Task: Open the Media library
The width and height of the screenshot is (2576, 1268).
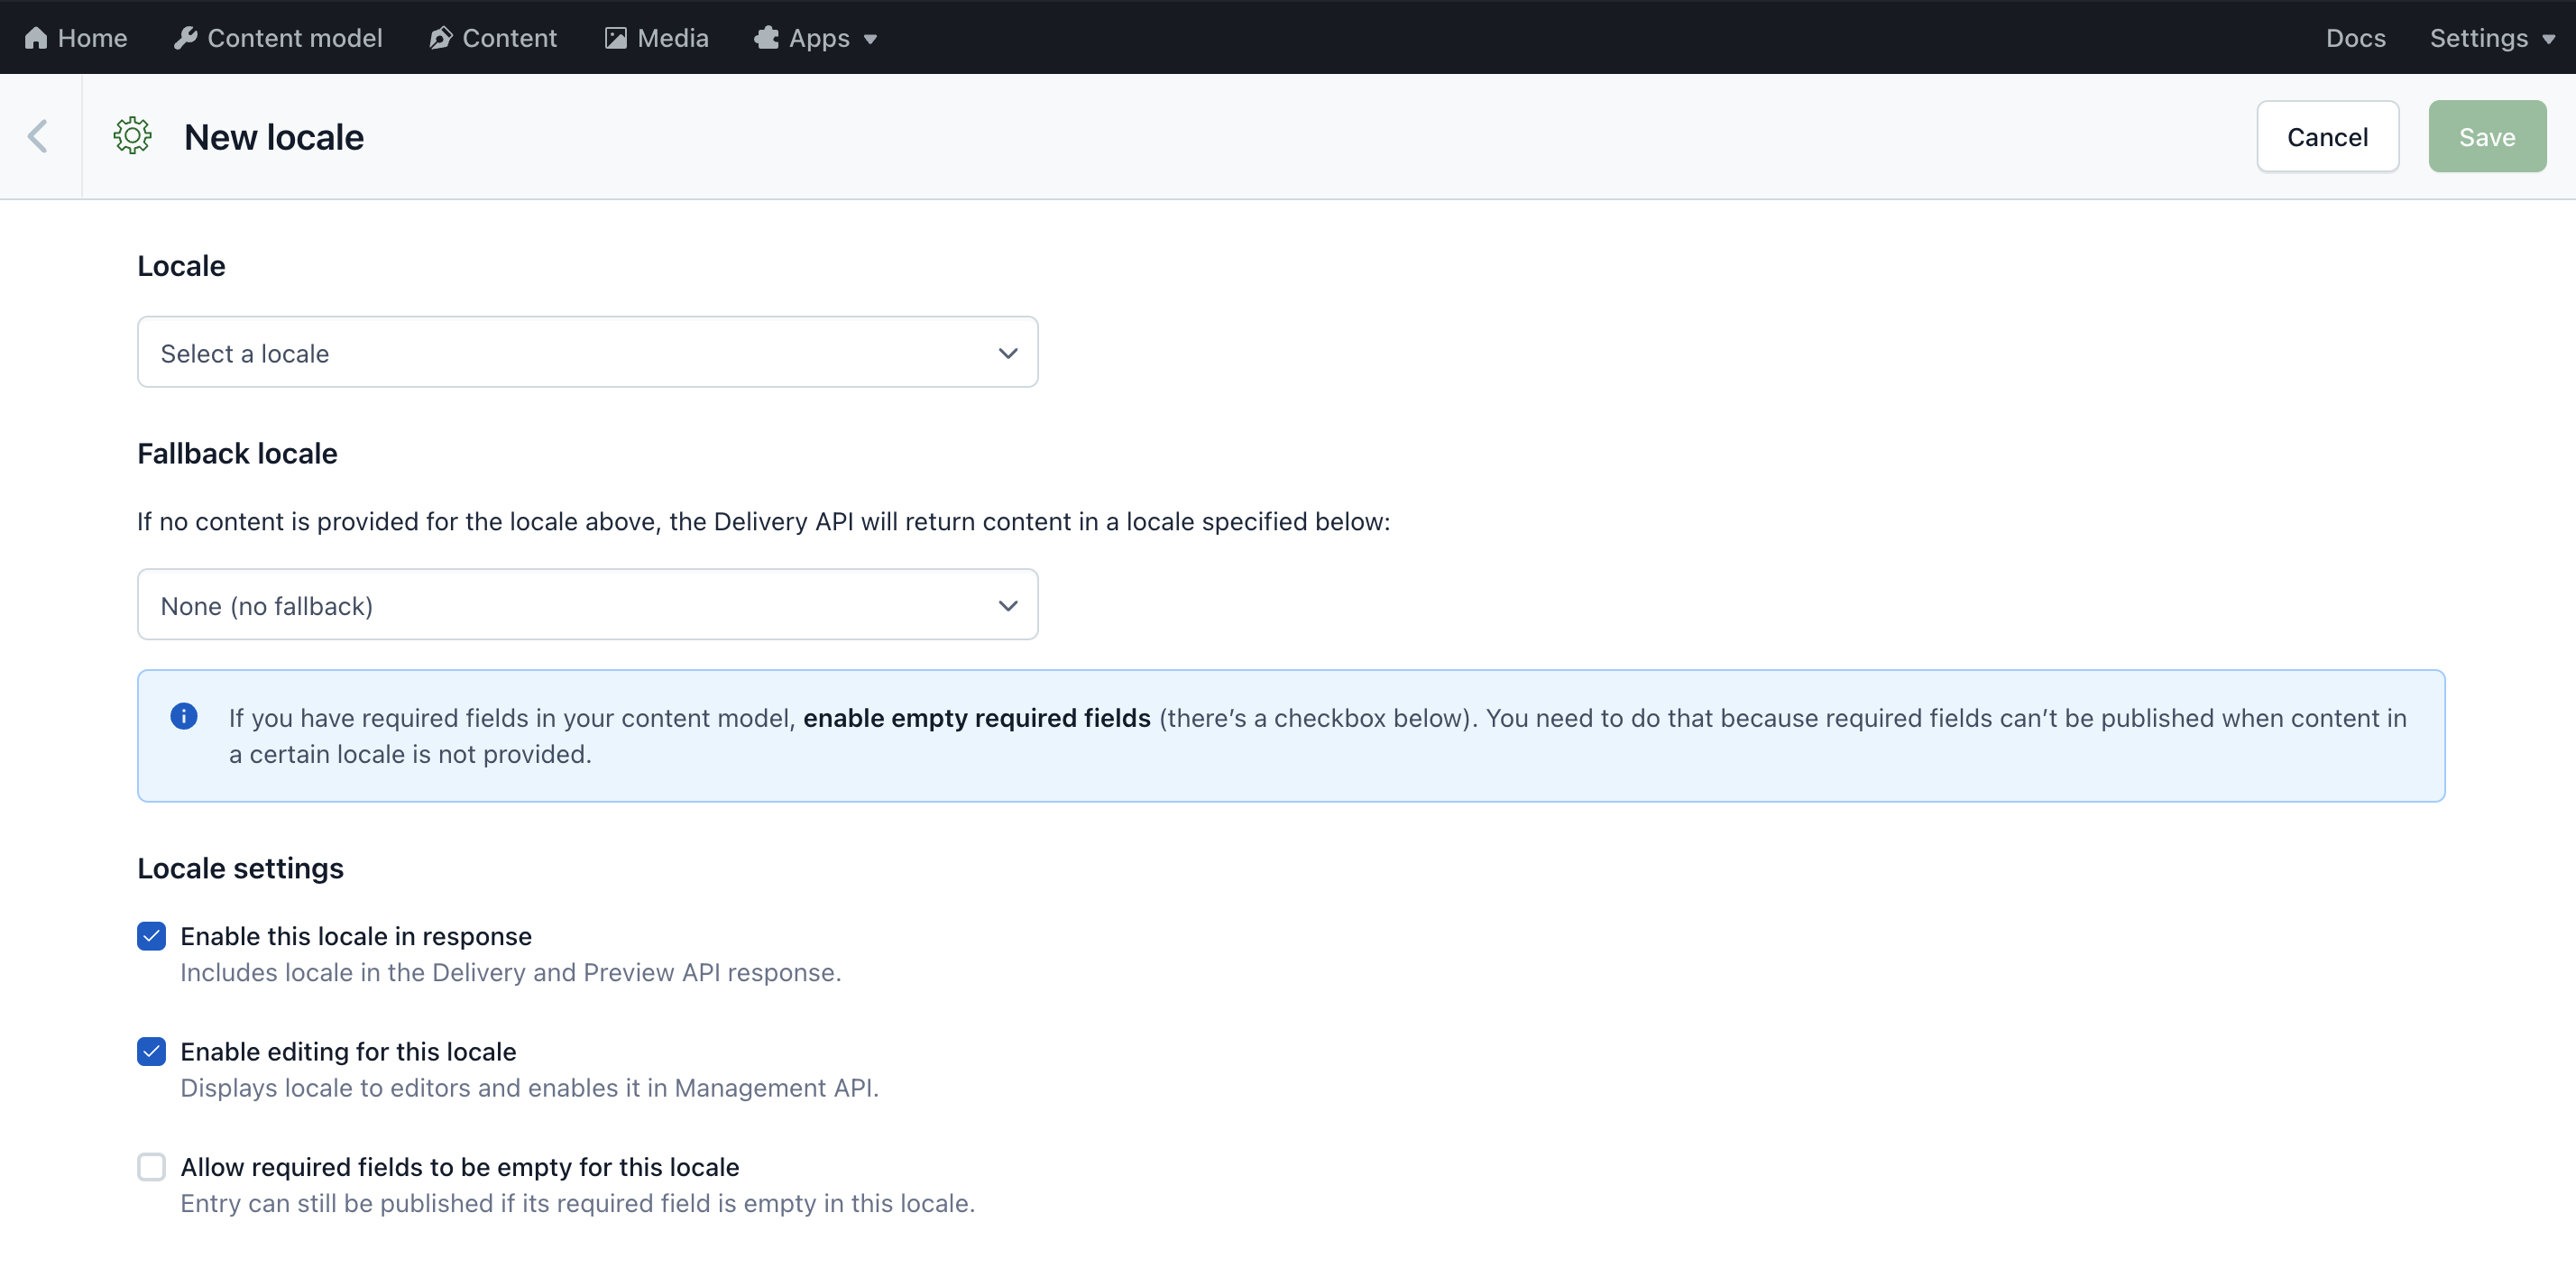Action: [x=656, y=37]
